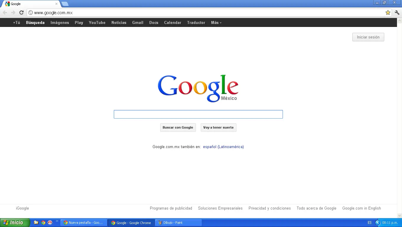
Task: Launch Chrome from the Quick Launch bar
Action: click(43, 223)
